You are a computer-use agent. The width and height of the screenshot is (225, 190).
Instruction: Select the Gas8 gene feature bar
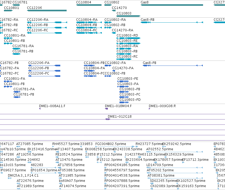pyautogui.click(x=172, y=5)
